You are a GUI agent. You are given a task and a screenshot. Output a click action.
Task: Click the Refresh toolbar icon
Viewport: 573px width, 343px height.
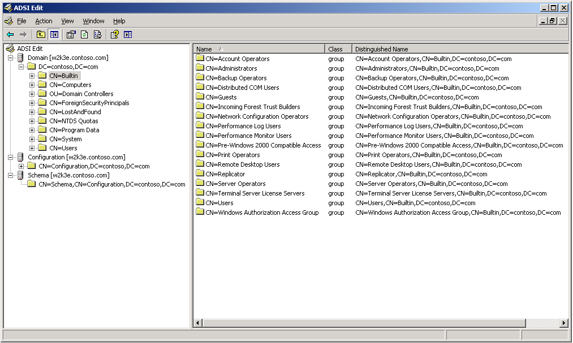[x=84, y=34]
